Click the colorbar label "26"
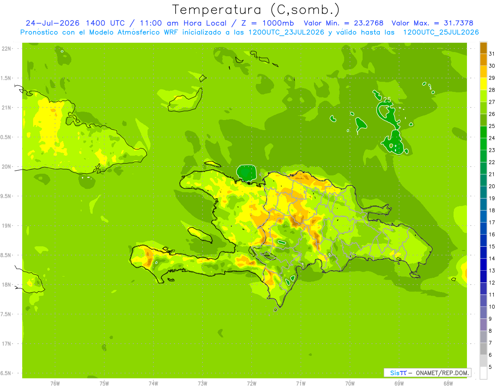The width and height of the screenshot is (503, 389). [492, 114]
